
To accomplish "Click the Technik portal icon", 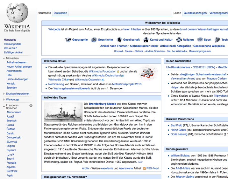I will pos(217,40).
